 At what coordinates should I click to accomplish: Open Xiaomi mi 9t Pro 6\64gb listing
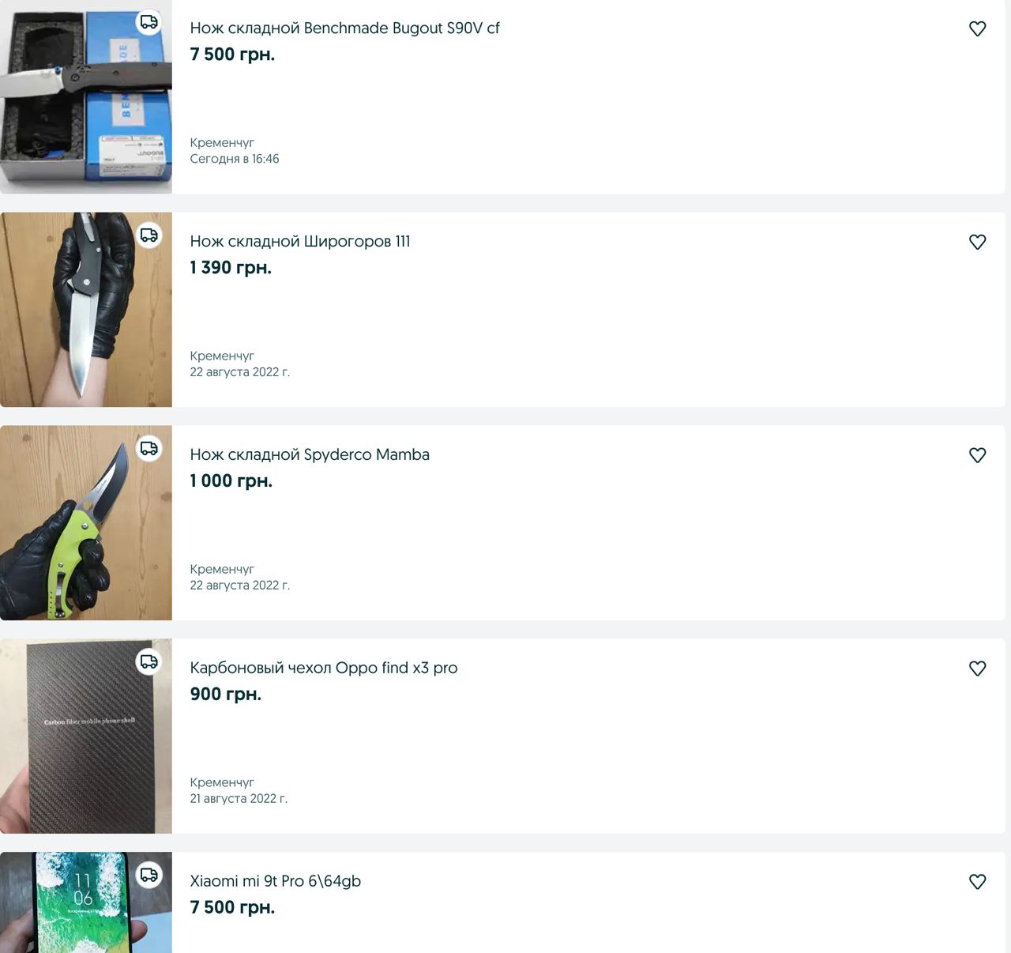pyautogui.click(x=276, y=882)
